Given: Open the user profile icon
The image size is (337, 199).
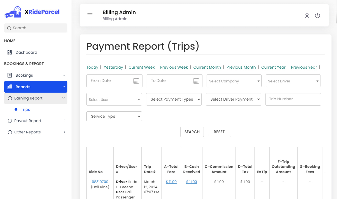Looking at the screenshot, I should tap(307, 16).
